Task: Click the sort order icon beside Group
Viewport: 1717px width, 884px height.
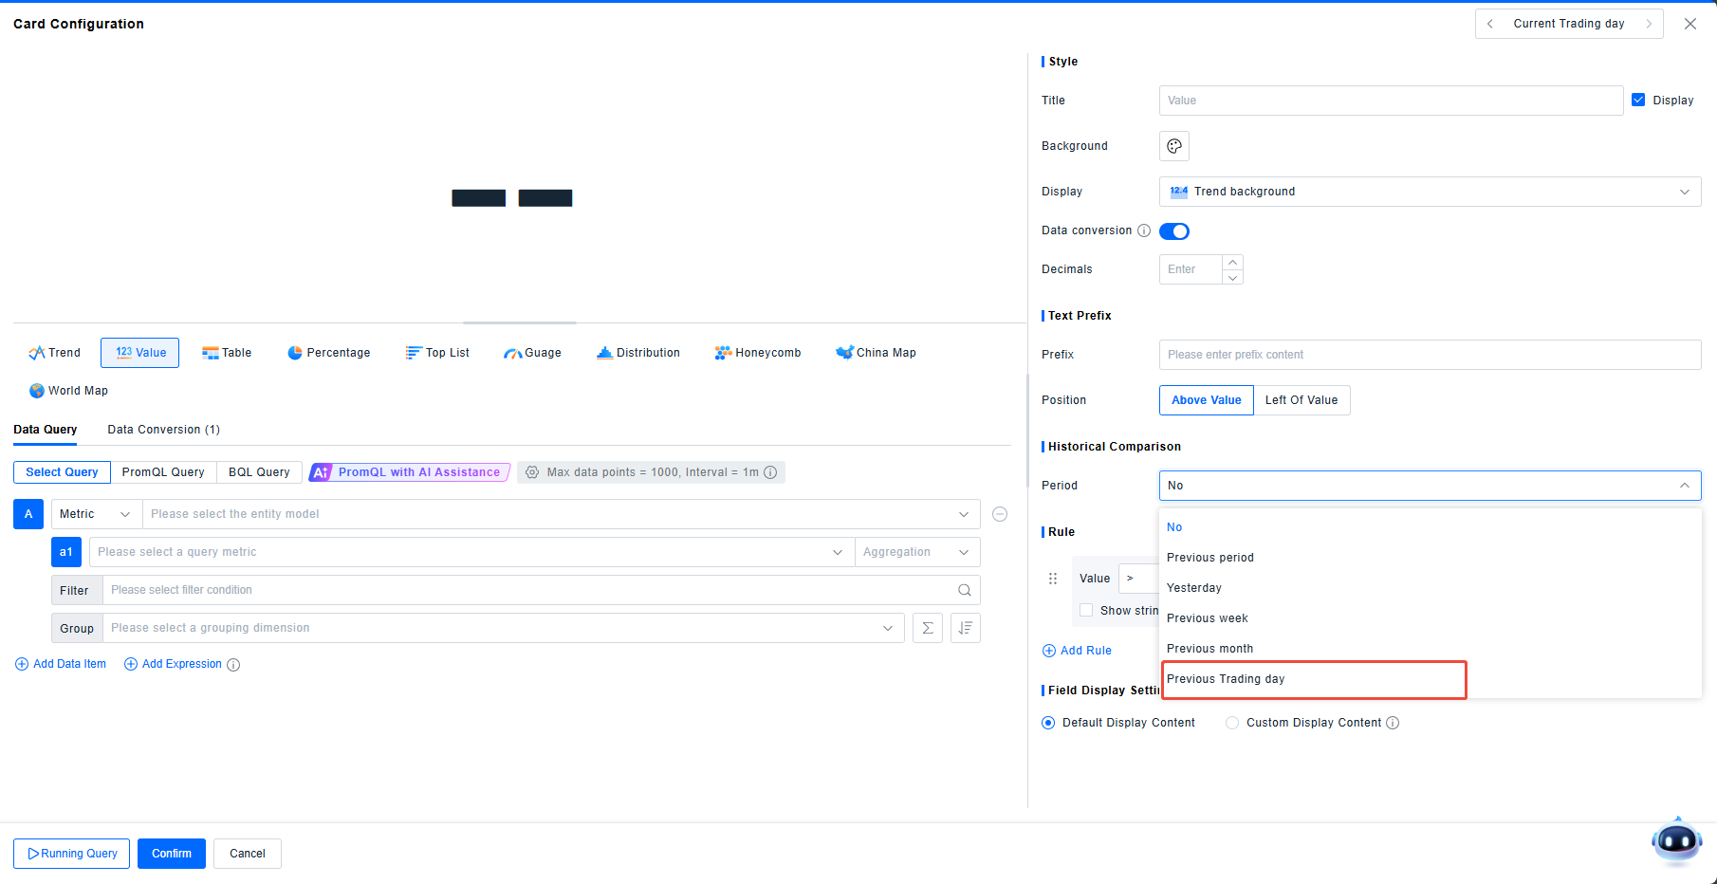Action: 965,628
